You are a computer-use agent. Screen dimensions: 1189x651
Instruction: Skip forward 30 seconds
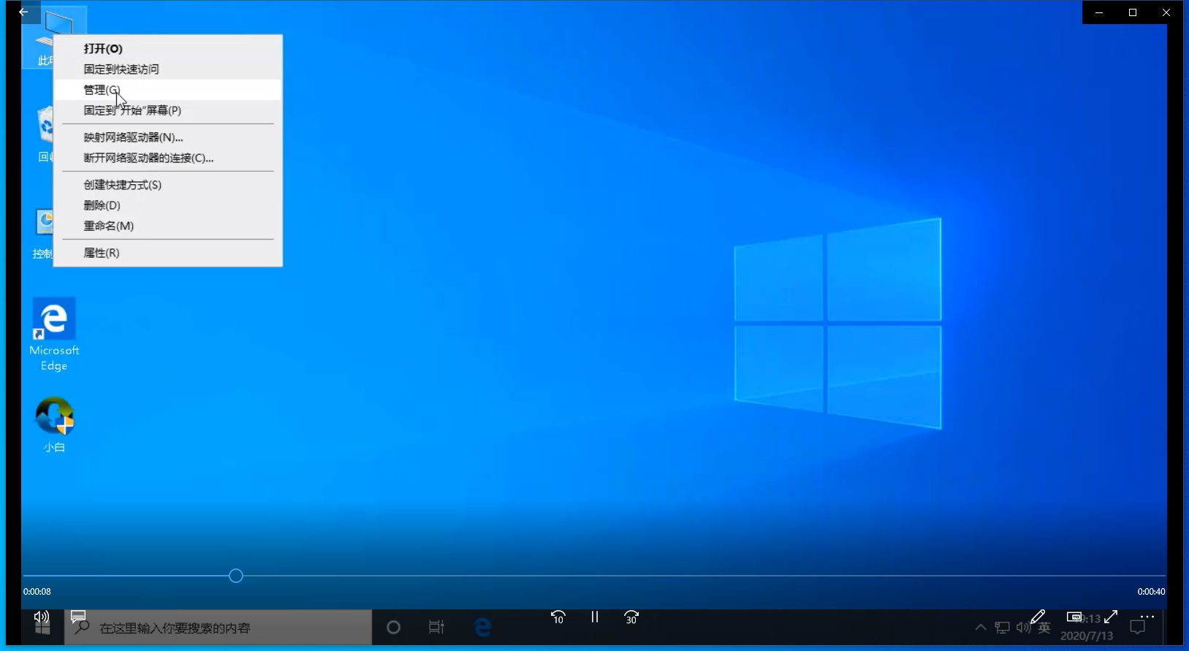(631, 617)
